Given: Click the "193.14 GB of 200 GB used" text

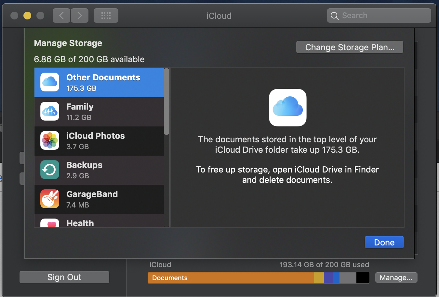Looking at the screenshot, I should click(324, 265).
